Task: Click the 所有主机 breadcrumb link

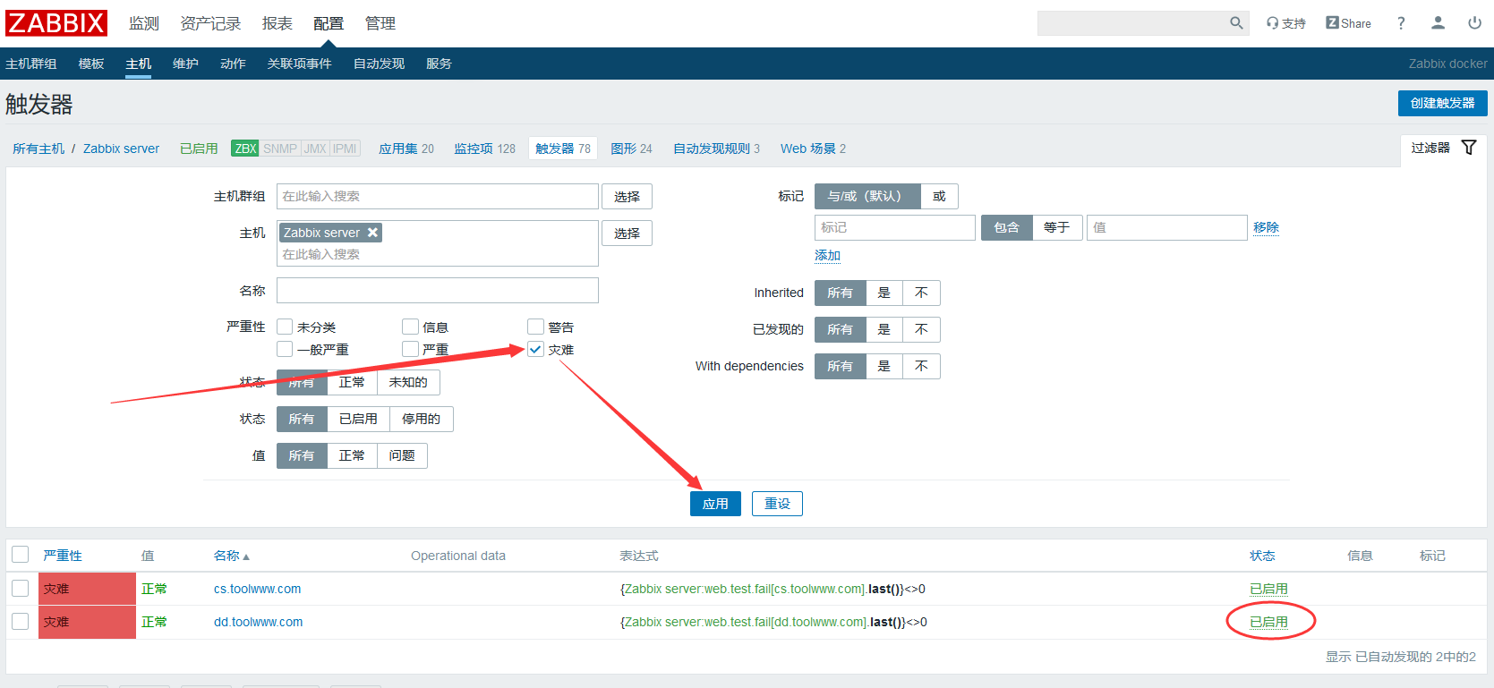Action: coord(38,149)
